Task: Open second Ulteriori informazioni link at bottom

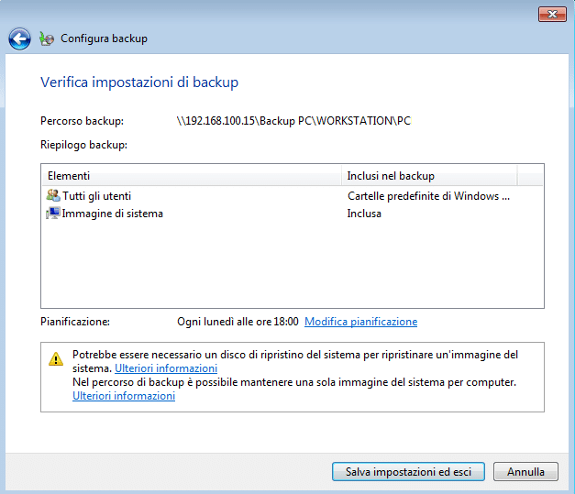Action: [x=124, y=396]
